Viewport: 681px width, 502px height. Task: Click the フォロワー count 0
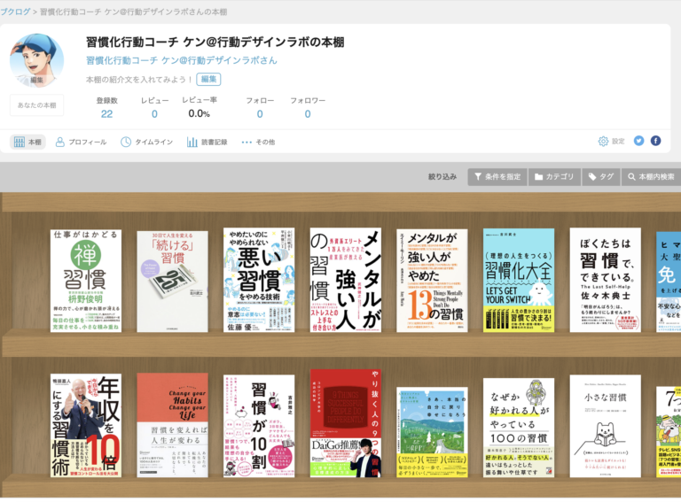tap(308, 114)
